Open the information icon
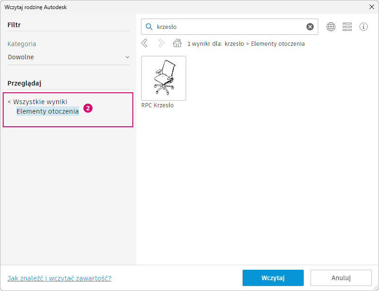 click(x=363, y=27)
